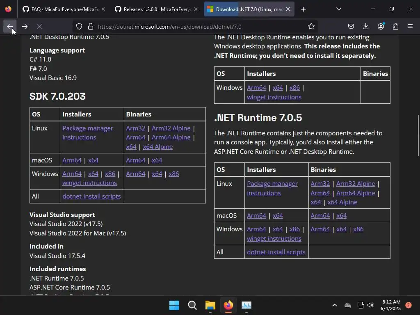Click the site security padlock icon
Viewport: 420px width, 315px height.
coord(91,27)
